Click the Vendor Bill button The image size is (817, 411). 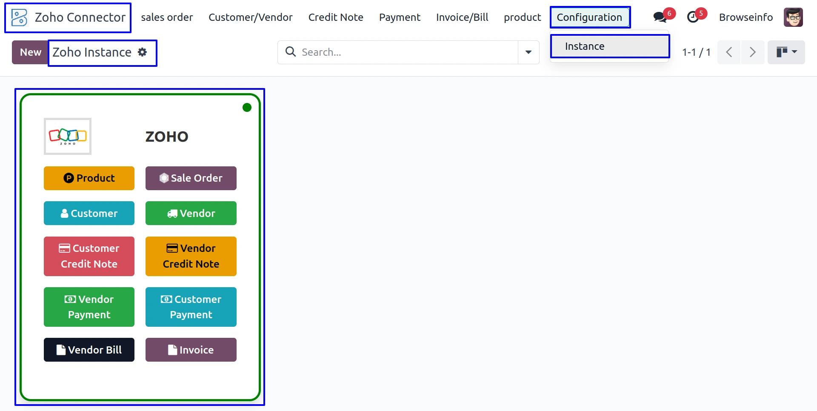coord(89,350)
